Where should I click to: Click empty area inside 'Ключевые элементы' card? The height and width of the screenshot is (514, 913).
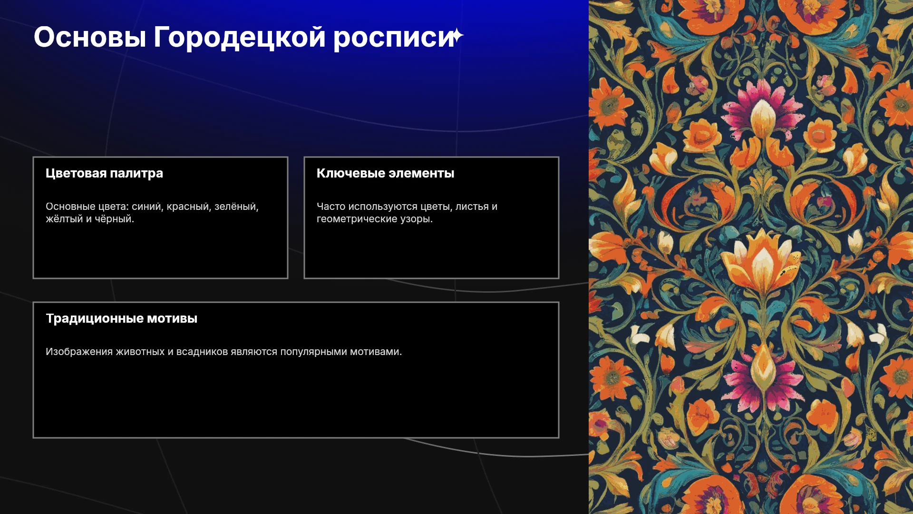pyautogui.click(x=431, y=252)
